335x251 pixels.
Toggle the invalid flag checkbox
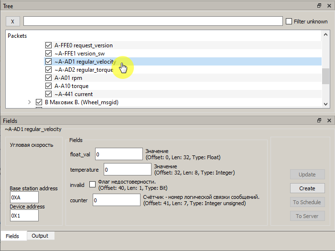(93, 185)
